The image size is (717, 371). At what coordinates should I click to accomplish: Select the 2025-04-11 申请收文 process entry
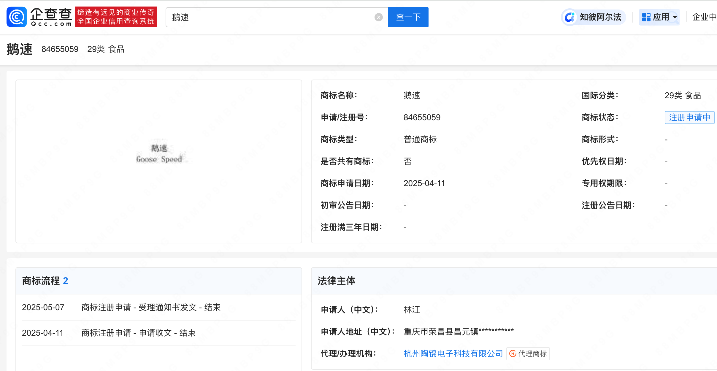138,333
